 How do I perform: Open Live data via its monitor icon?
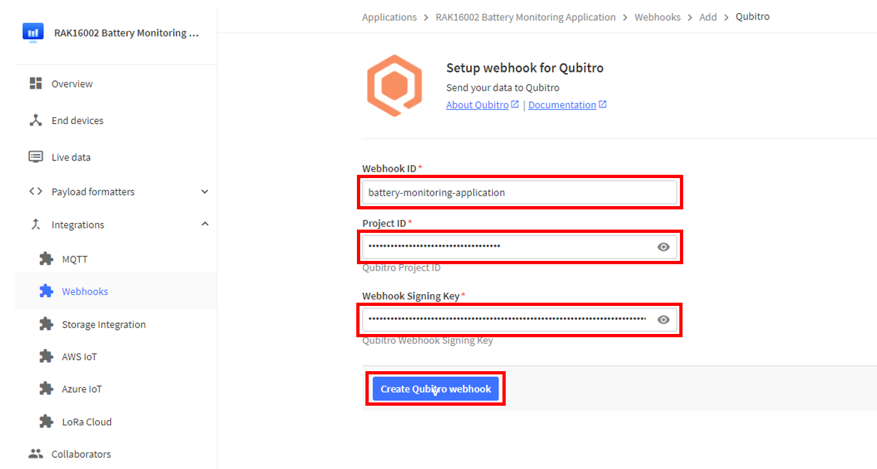click(36, 157)
